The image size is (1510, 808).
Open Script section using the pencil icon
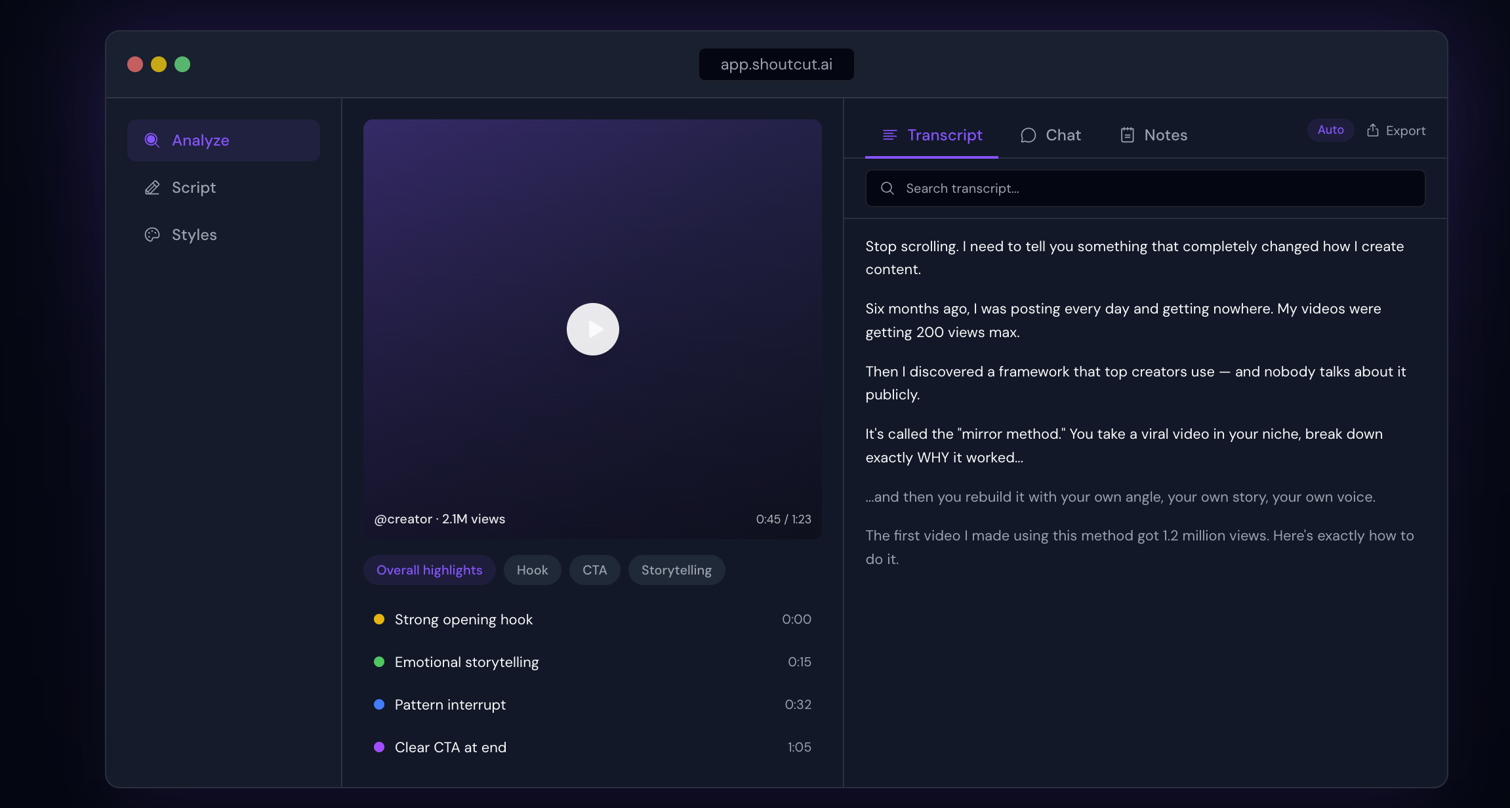[x=152, y=188]
